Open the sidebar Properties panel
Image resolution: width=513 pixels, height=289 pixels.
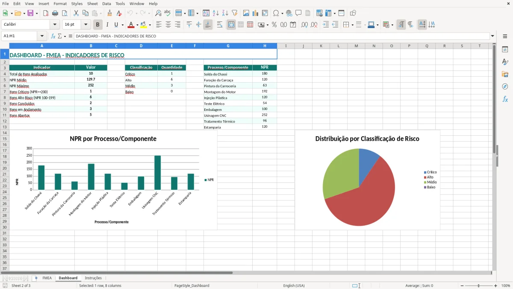tap(505, 50)
